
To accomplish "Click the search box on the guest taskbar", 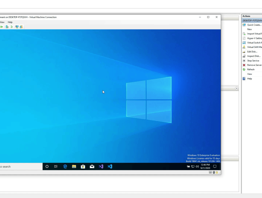I will (18, 166).
